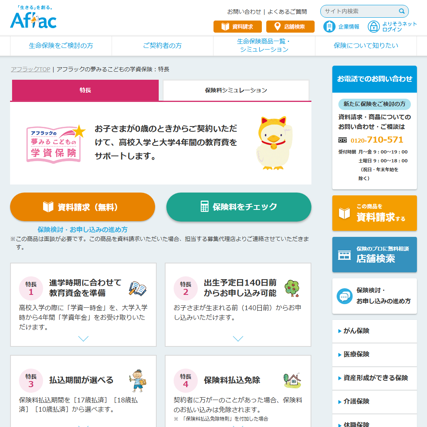Image resolution: width=427 pixels, height=427 pixels.
Task: Click the storefront icon in sidebar 店舗検索
Action: pyautogui.click(x=344, y=255)
